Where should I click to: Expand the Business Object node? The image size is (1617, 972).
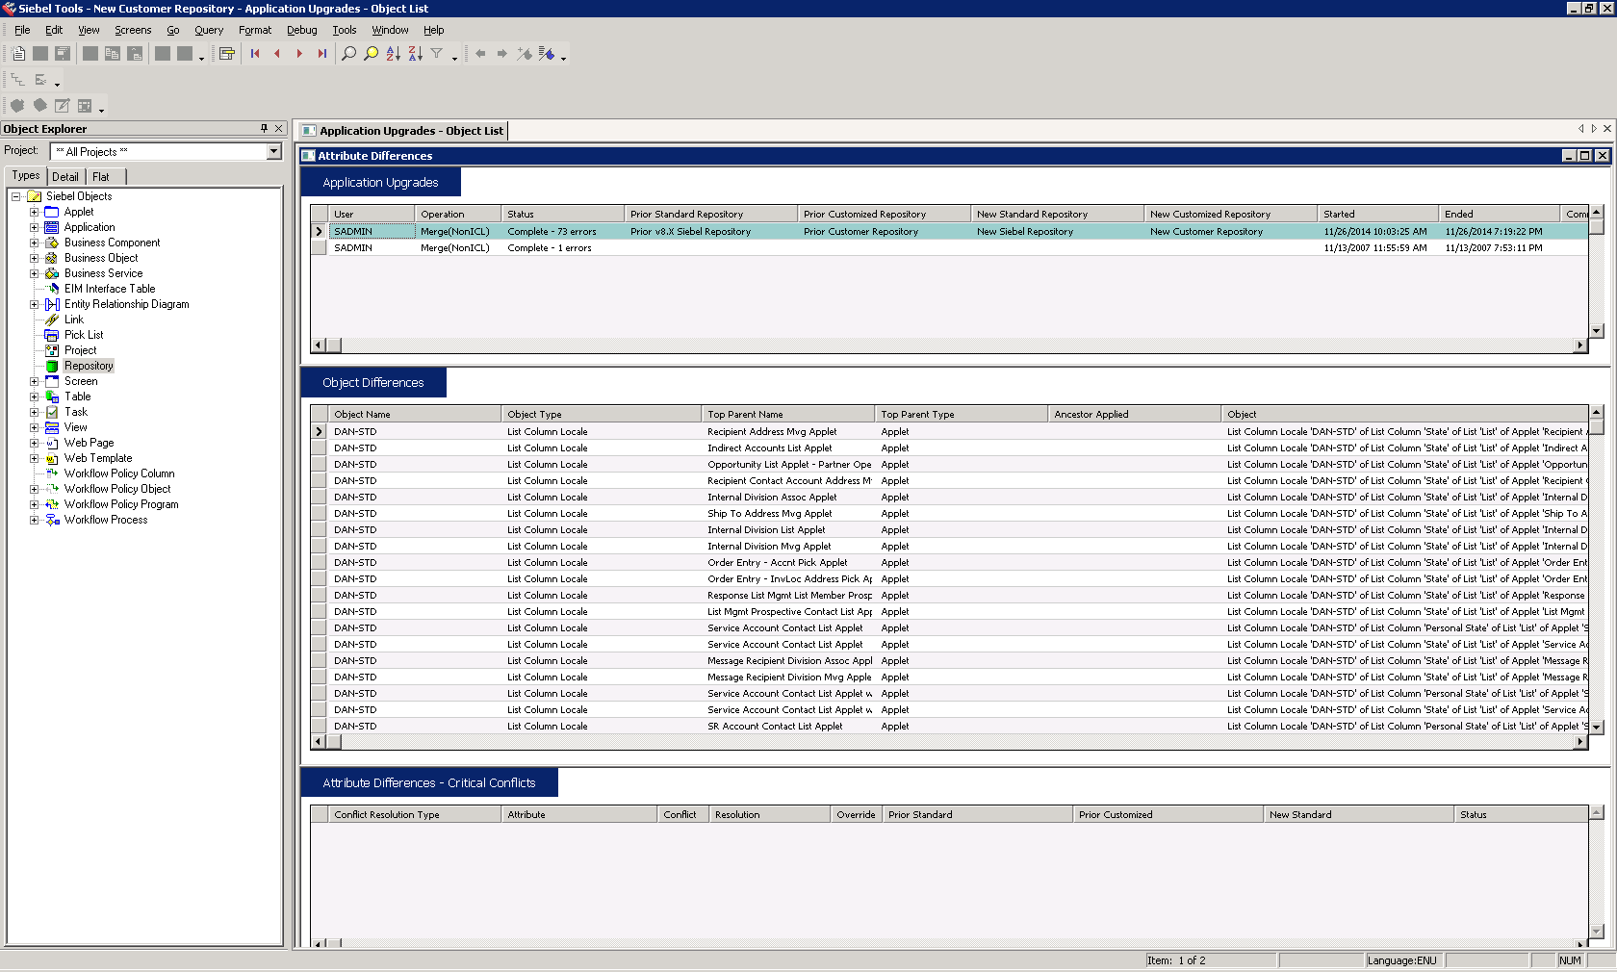(x=35, y=258)
